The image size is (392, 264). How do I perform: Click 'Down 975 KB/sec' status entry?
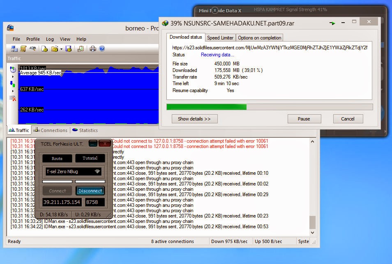[229, 241]
